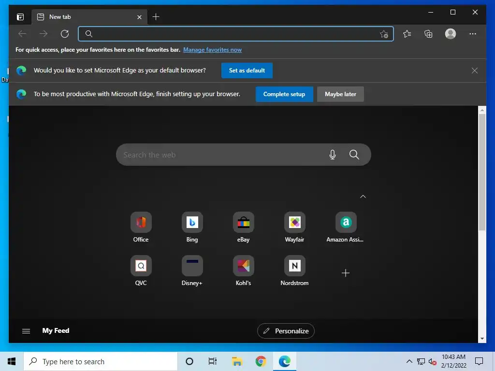Refresh the current page
This screenshot has height=371, width=495.
click(65, 34)
